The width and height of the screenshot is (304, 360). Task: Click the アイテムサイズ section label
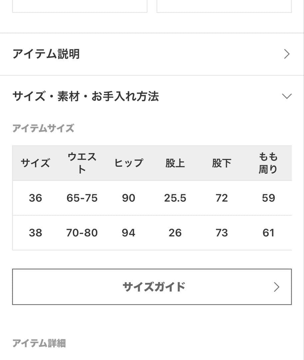pos(43,128)
